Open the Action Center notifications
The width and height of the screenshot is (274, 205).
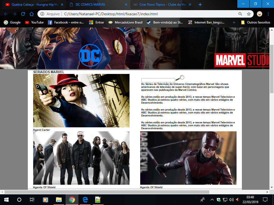[x=265, y=200]
